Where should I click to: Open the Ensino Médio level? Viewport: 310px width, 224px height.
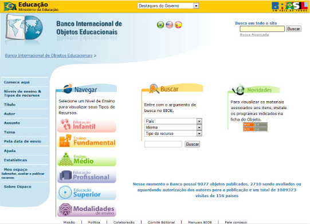click(x=87, y=159)
